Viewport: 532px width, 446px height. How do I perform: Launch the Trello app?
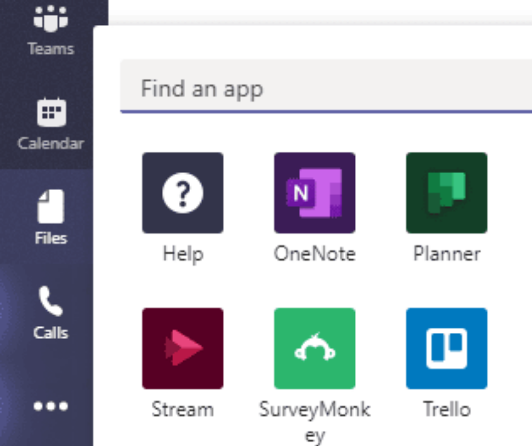(447, 348)
